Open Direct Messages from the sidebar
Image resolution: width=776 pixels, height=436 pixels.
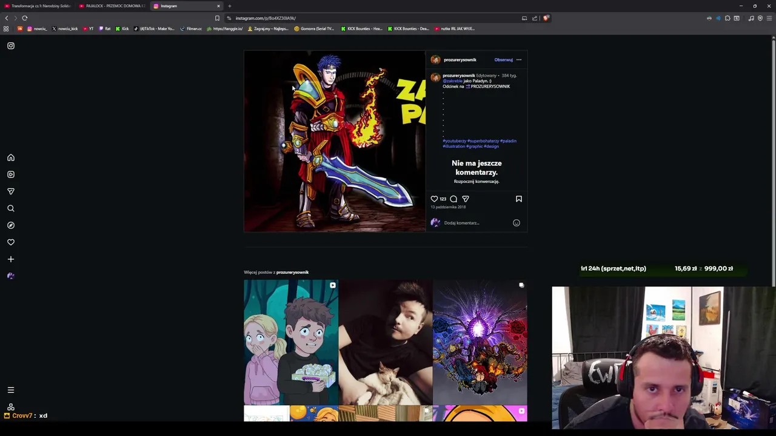tap(10, 191)
